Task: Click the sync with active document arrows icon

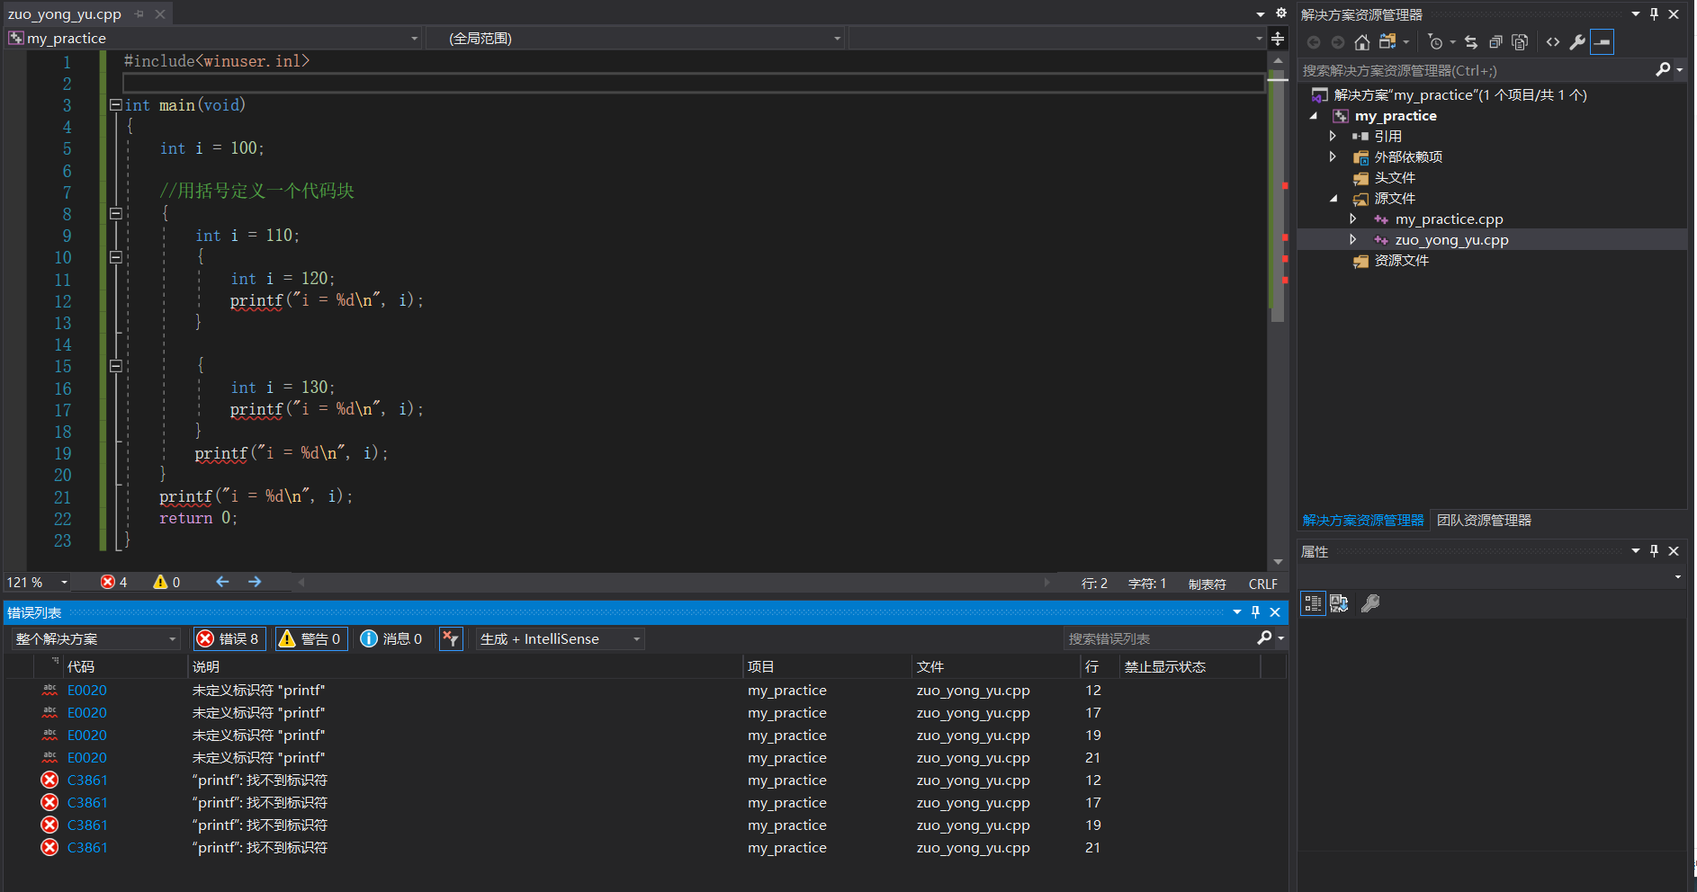Action: click(1471, 42)
